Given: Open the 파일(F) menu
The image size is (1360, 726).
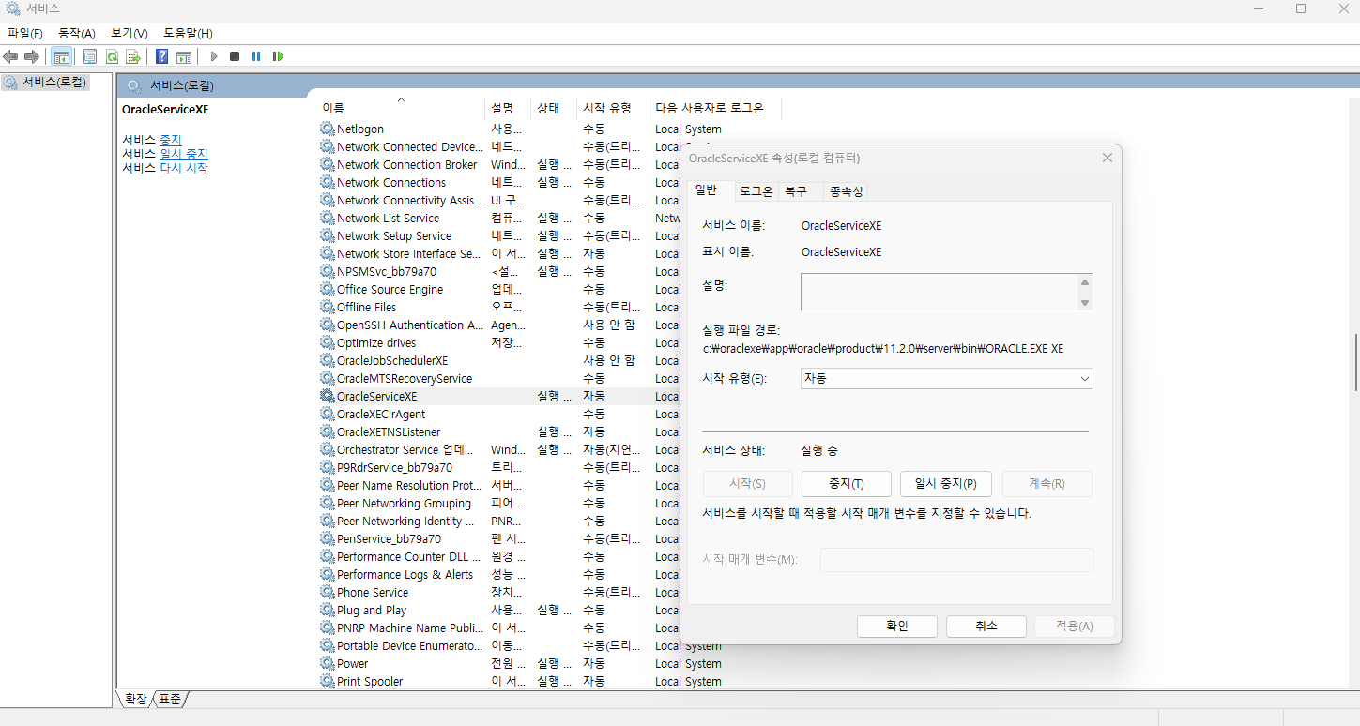Looking at the screenshot, I should pyautogui.click(x=24, y=33).
